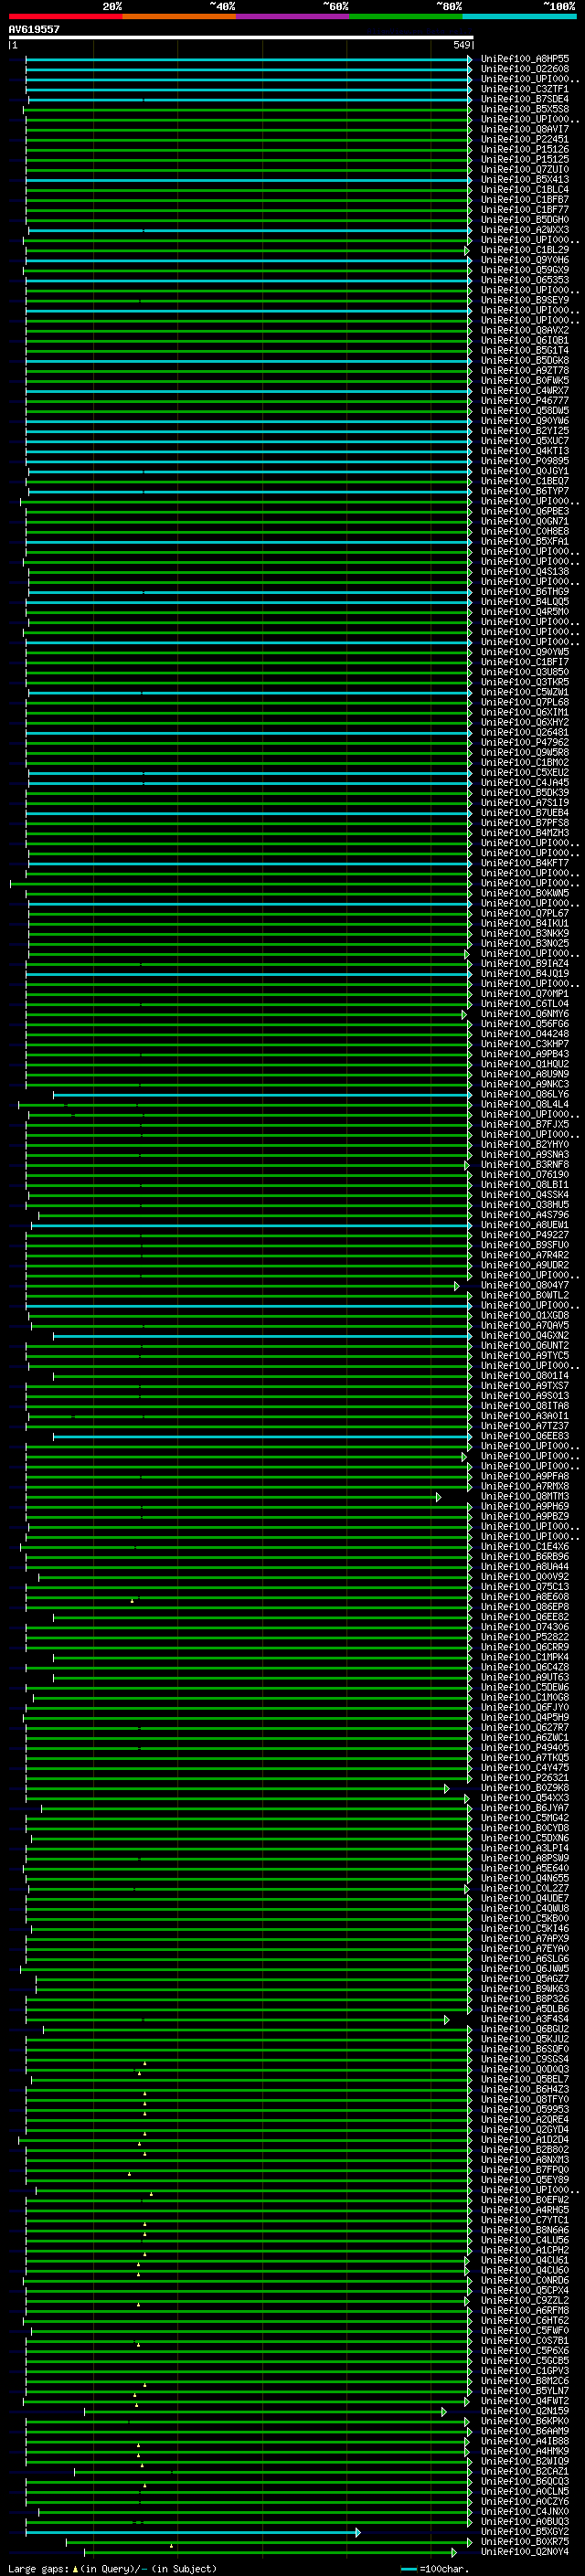
Task: Select the UniRef100_A8UEW1 label
Action: [525, 1225]
